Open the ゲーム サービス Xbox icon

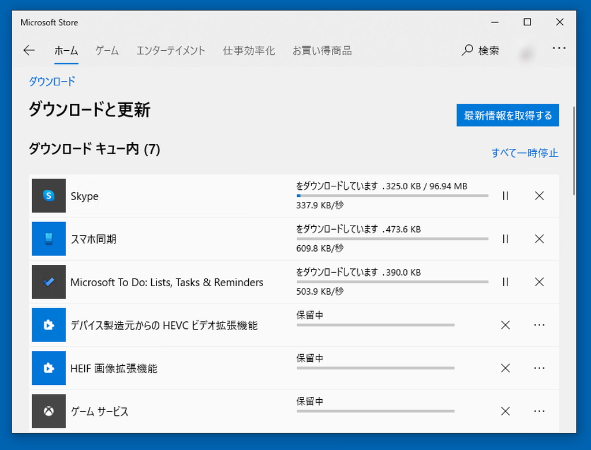coord(48,411)
